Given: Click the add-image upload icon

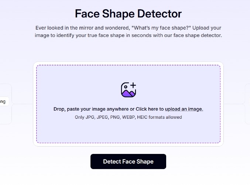Looking at the screenshot, I should point(129,90).
